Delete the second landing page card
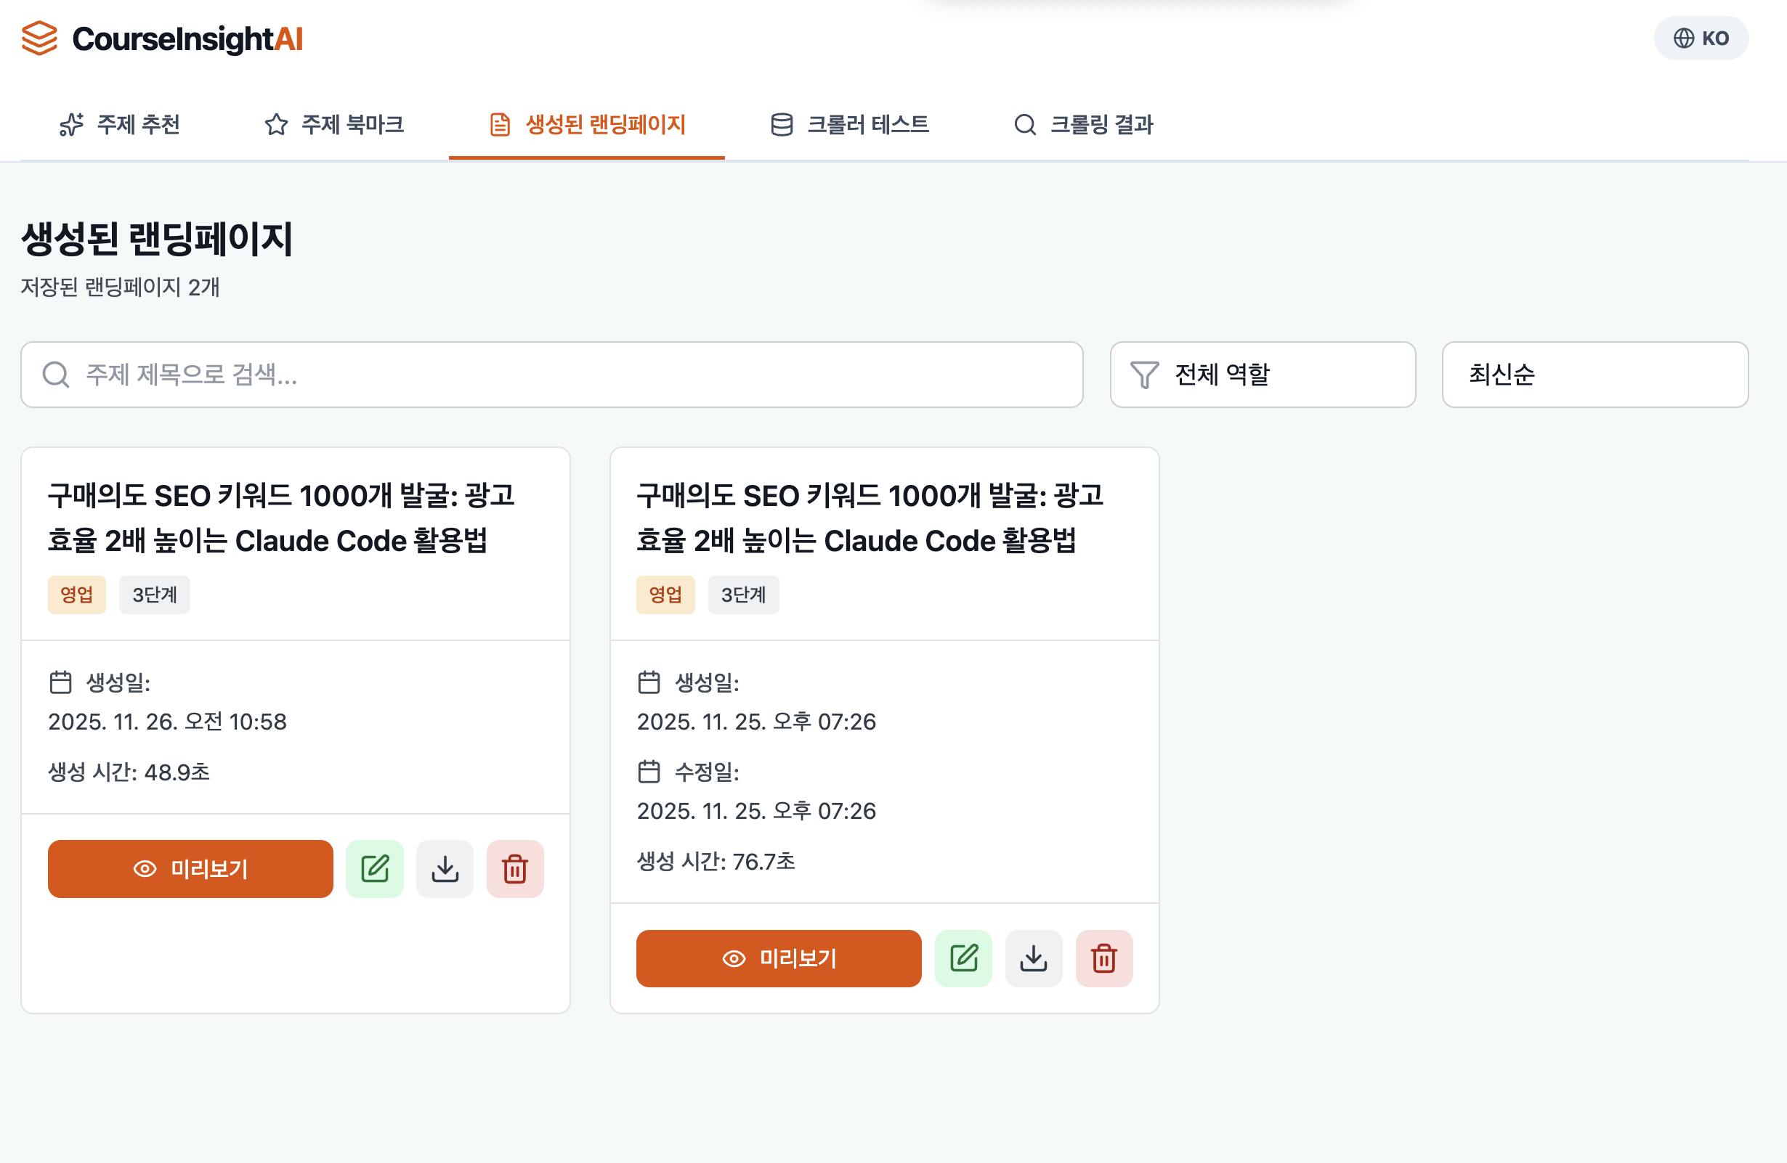 click(1103, 958)
